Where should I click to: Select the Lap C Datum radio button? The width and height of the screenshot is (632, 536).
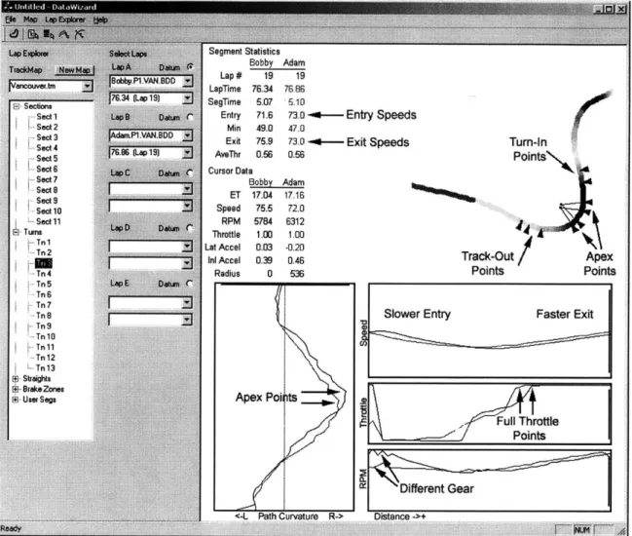pyautogui.click(x=190, y=172)
